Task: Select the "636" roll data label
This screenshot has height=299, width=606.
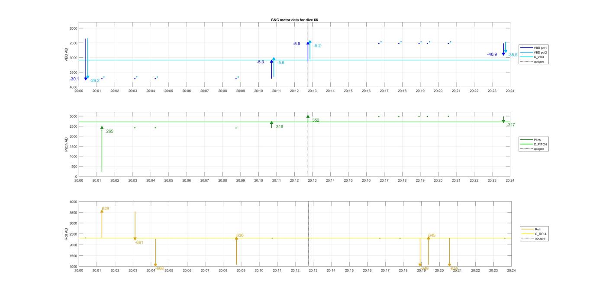Action: pos(240,236)
